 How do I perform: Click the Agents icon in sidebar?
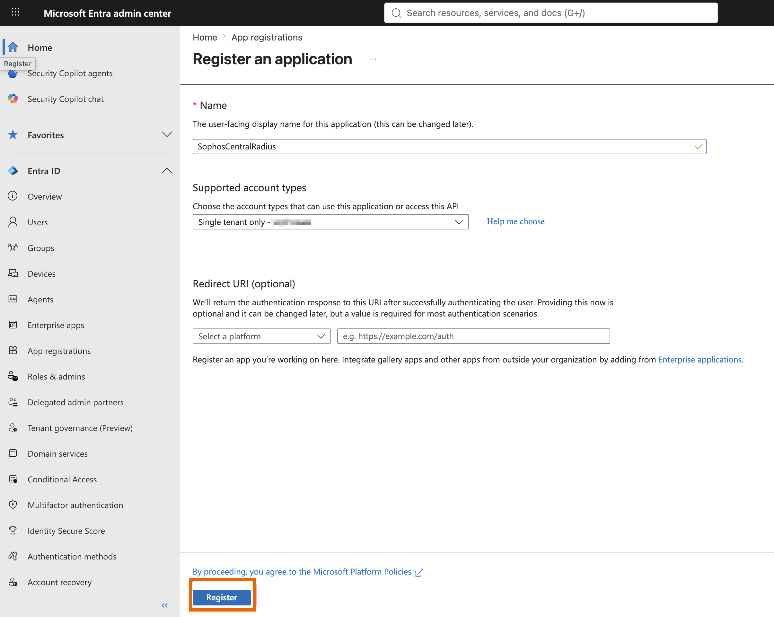[x=13, y=299]
